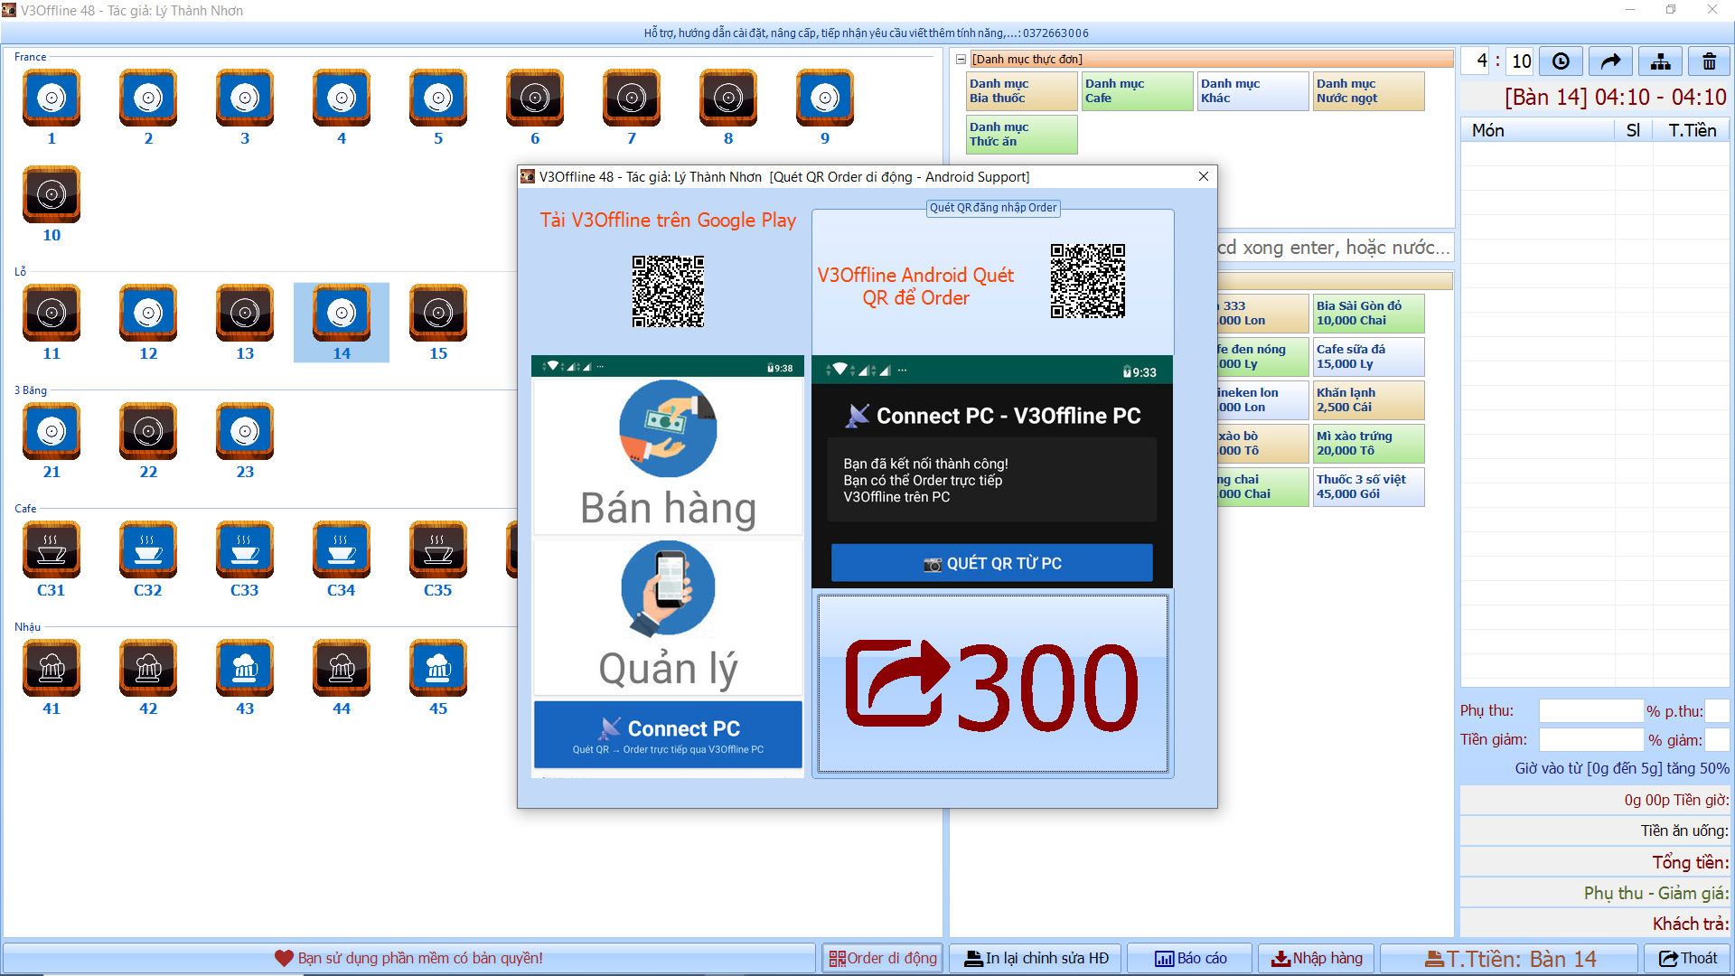Screen dimensions: 1735x976
Task: Select table 12 in Lô area
Action: click(148, 323)
